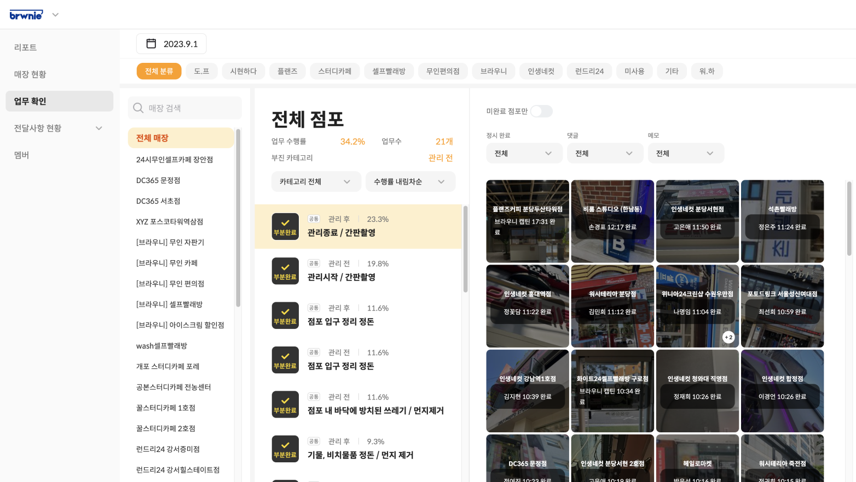Open the 카테고리 전체 dropdown
The height and width of the screenshot is (482, 856).
click(316, 181)
